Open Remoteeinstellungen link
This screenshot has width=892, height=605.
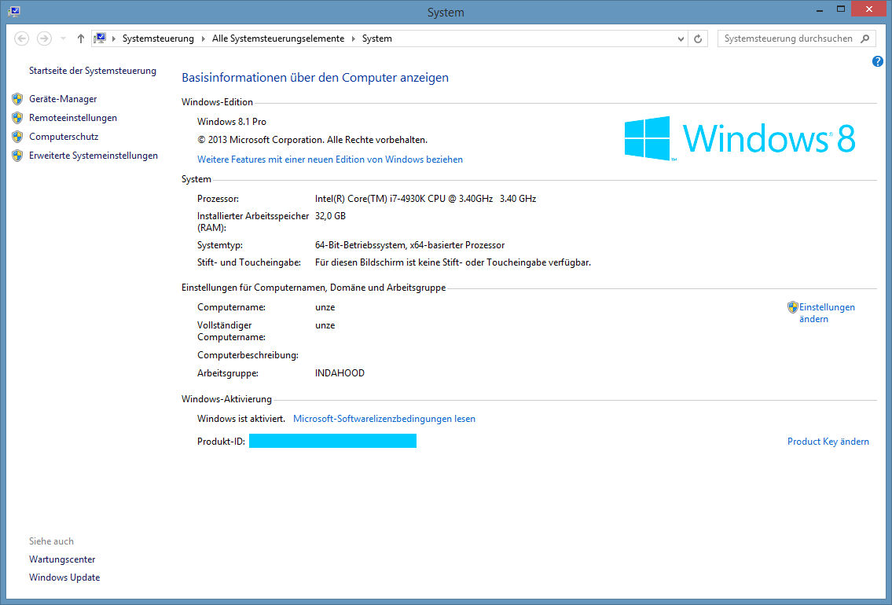[73, 118]
